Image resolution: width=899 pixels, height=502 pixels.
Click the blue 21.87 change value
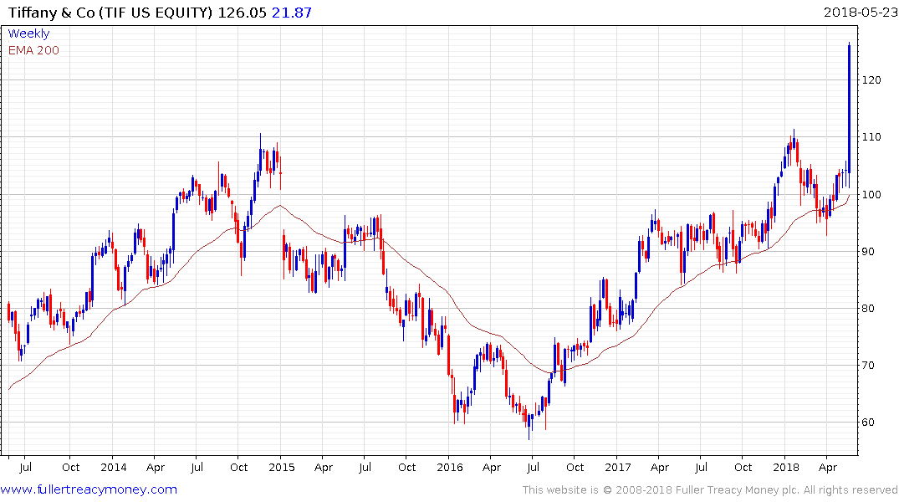(291, 13)
